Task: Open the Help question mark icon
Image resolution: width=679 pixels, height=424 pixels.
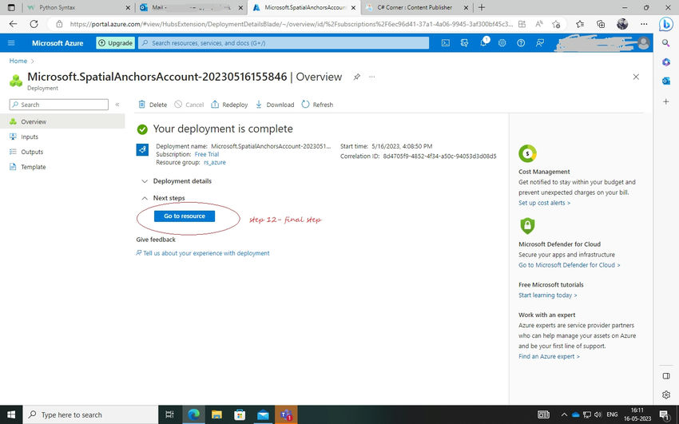Action: pos(521,43)
